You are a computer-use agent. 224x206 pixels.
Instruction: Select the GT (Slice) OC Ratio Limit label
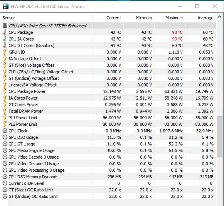pyautogui.click(x=31, y=190)
